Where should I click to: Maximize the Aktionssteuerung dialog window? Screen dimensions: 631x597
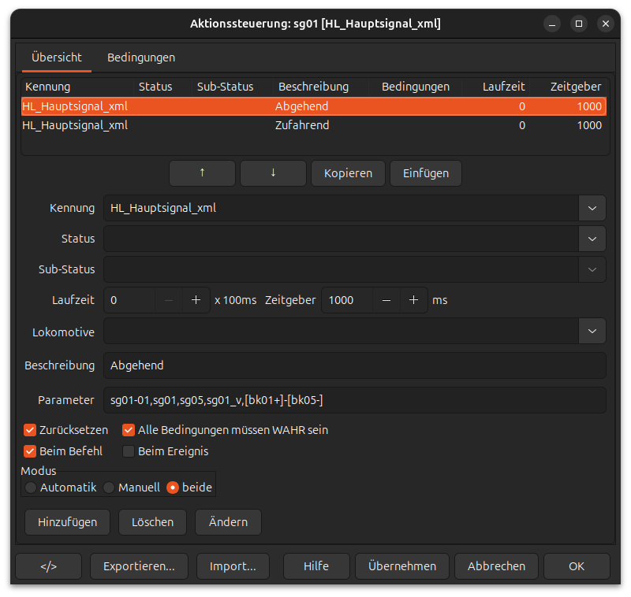(x=578, y=24)
